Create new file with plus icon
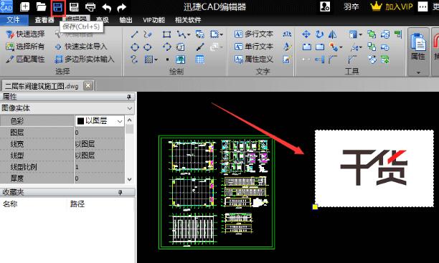The height and width of the screenshot is (263, 439). pyautogui.click(x=24, y=7)
